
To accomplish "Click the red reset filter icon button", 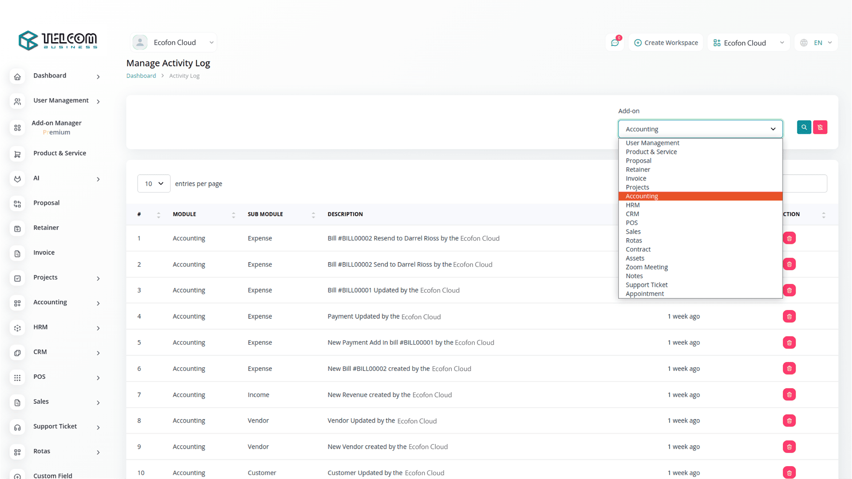I will [x=820, y=127].
